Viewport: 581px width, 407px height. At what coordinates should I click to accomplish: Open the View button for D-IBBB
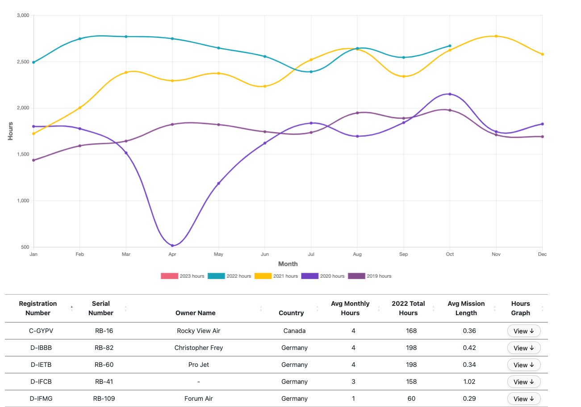pos(524,348)
